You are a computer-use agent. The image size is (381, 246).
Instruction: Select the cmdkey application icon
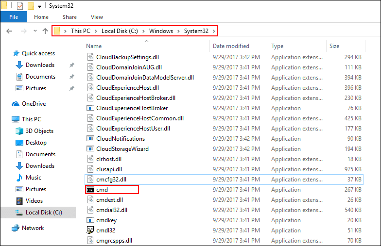click(90, 220)
